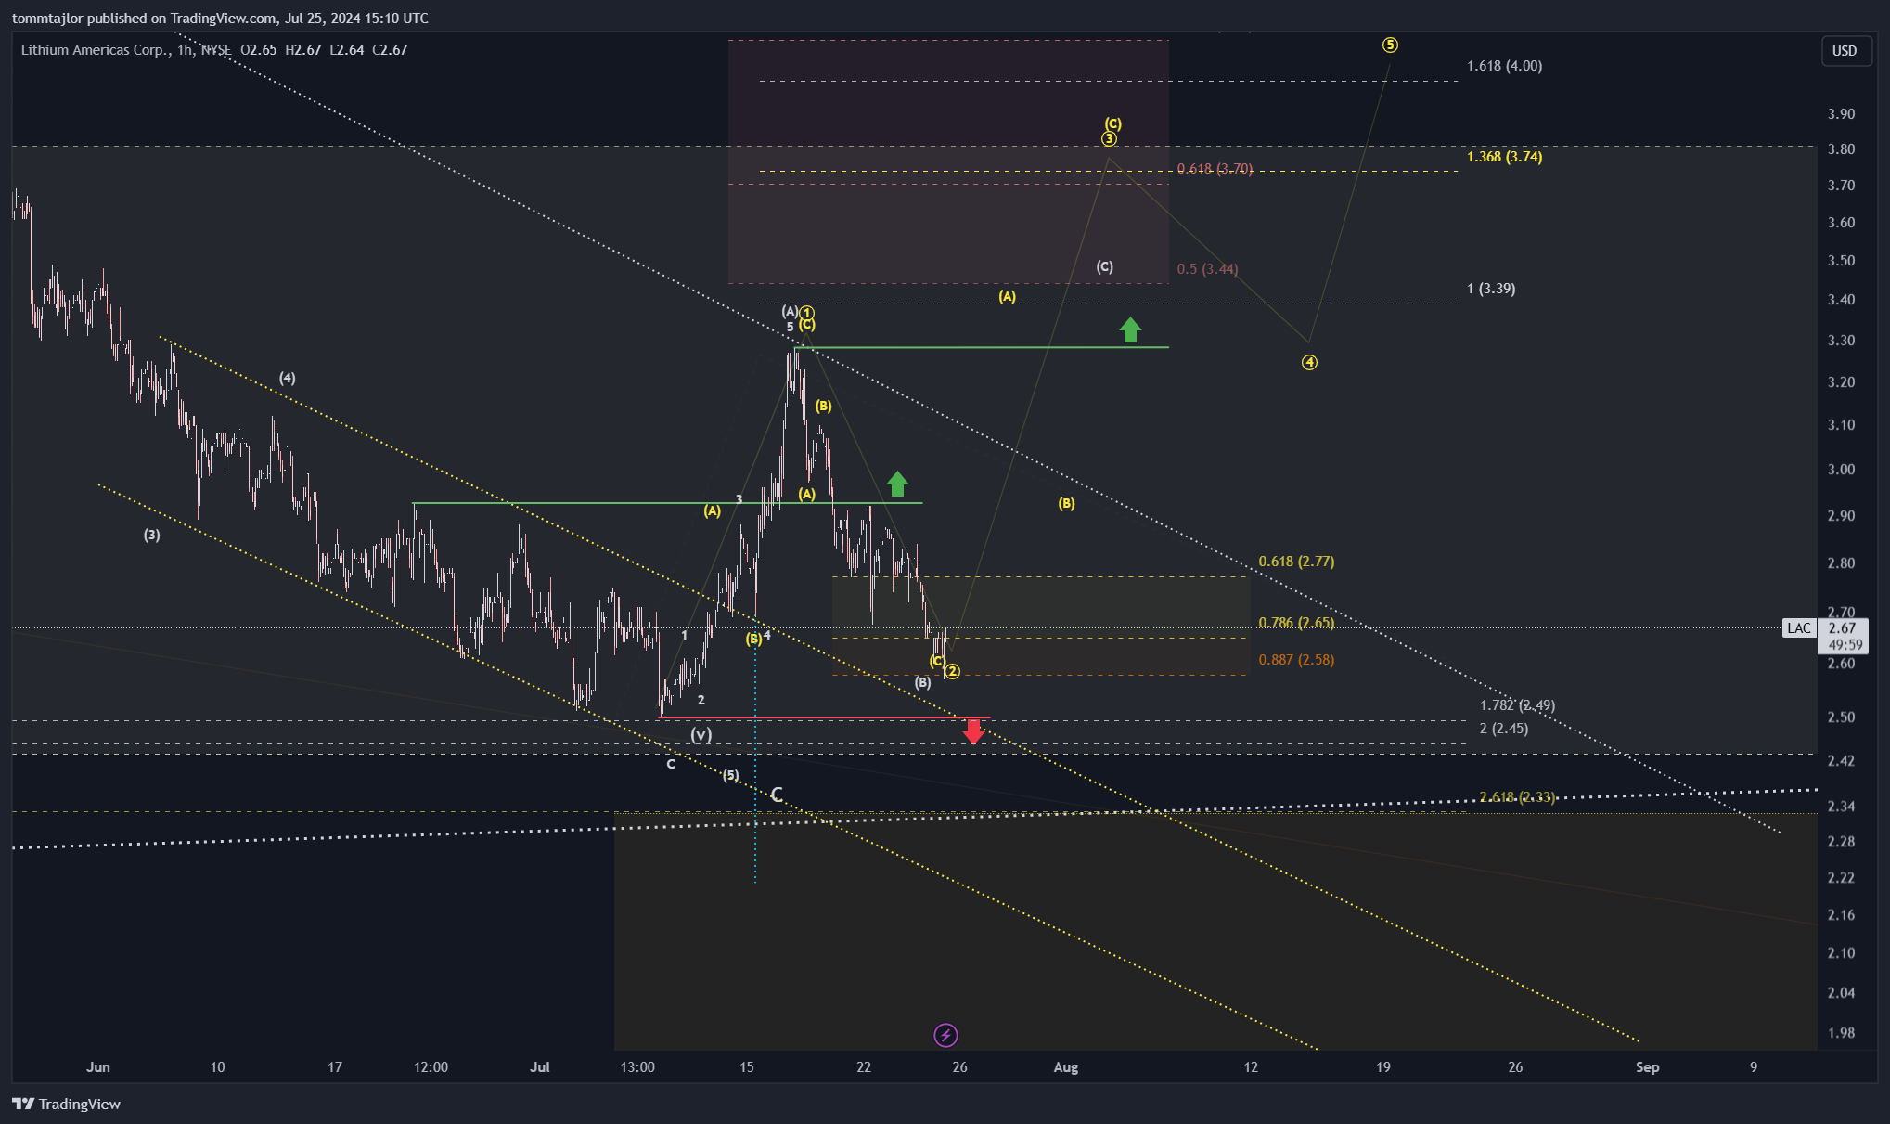Select the green horizontal line at 3.28

tap(982, 347)
